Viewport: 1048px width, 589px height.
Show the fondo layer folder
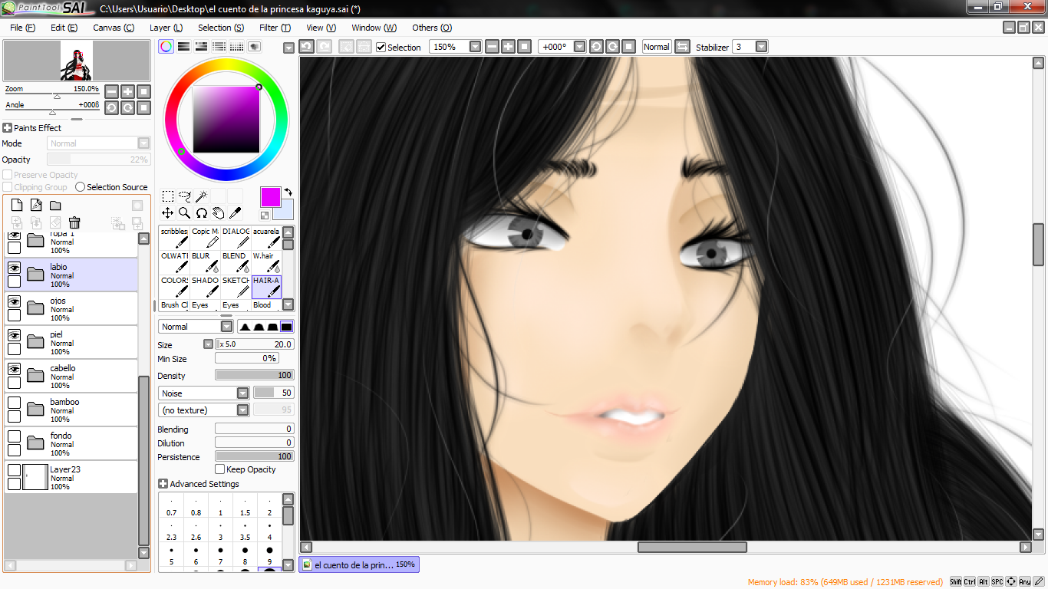(x=14, y=436)
